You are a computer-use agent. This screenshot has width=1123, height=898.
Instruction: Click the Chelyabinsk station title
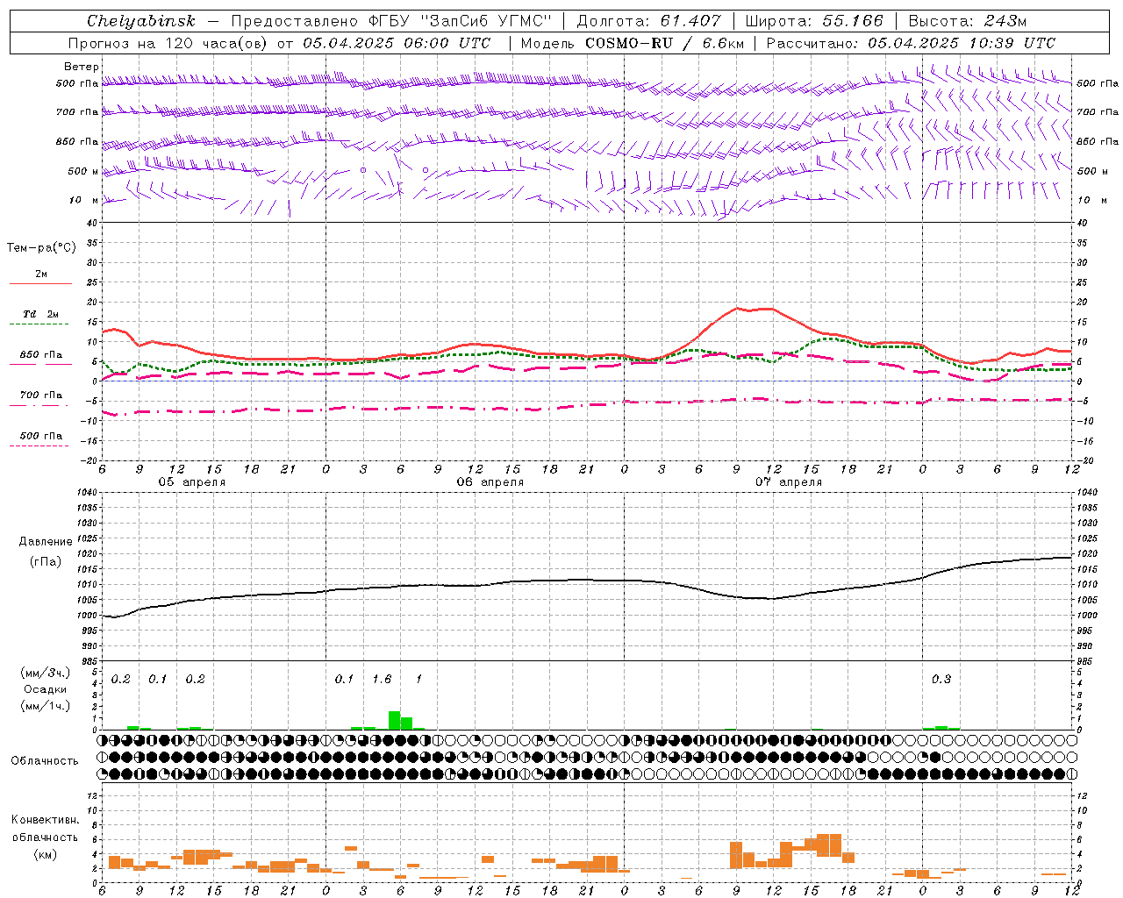(140, 21)
